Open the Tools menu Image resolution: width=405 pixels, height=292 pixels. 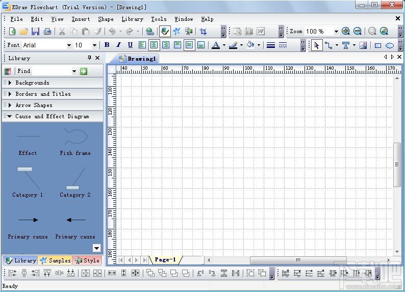159,19
